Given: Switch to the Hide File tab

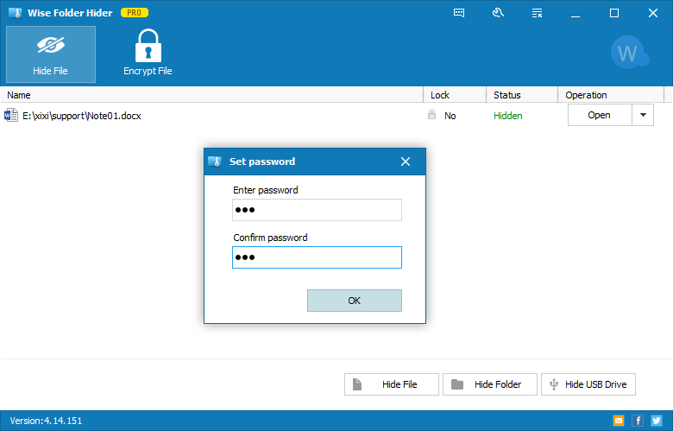Looking at the screenshot, I should 51,54.
